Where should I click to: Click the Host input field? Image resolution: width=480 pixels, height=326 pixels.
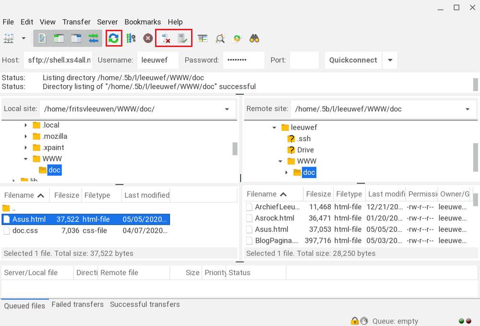58,60
